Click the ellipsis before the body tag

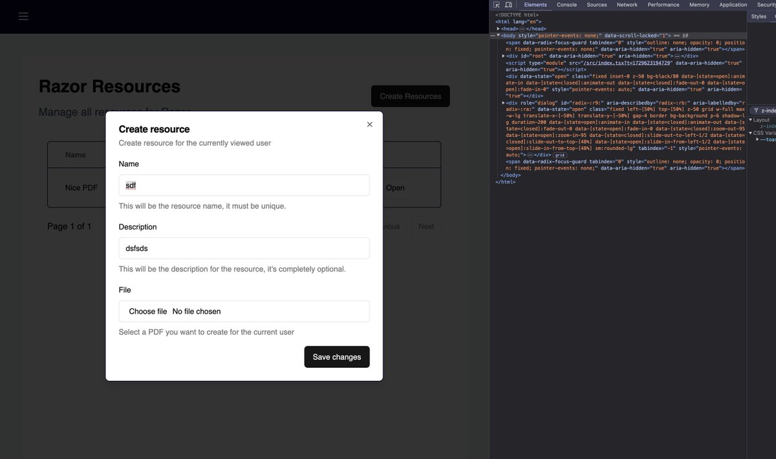493,36
